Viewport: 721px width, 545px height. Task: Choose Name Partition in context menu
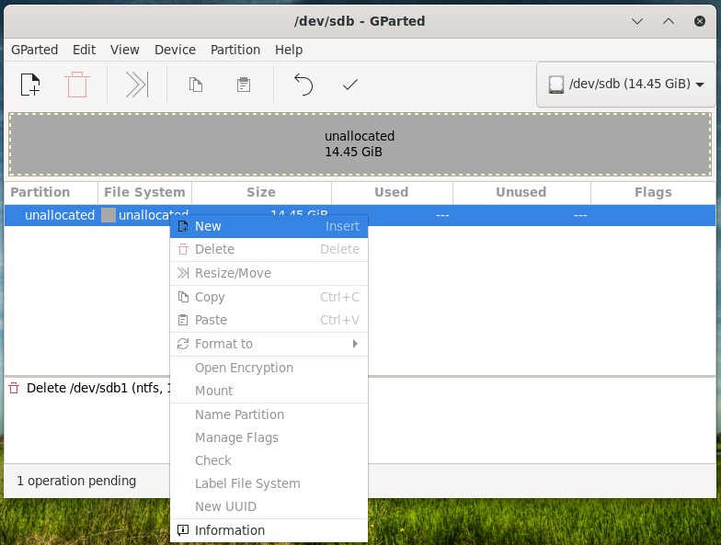(x=269, y=414)
